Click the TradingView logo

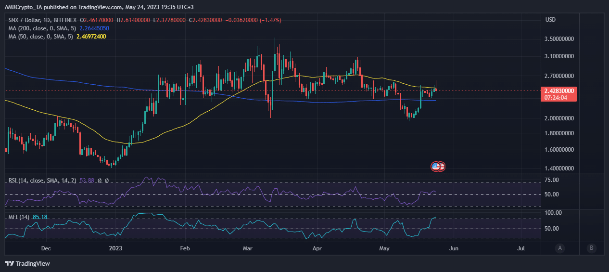pos(27,263)
